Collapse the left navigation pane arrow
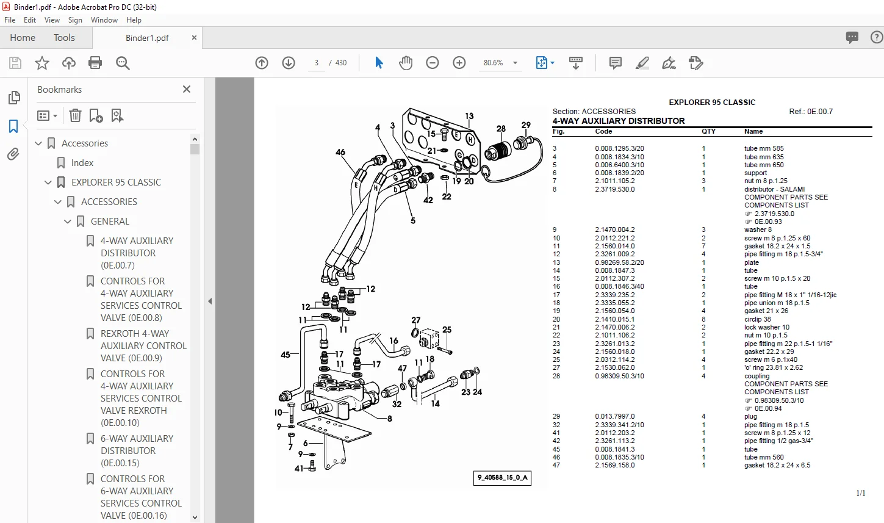884x523 pixels. pos(210,301)
